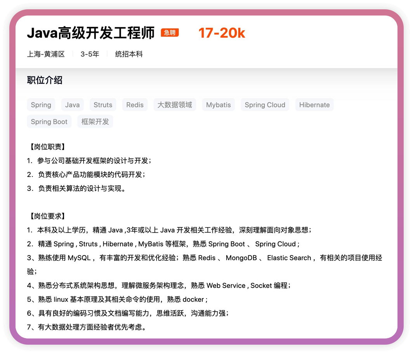Select the Redis skill tag
The image size is (413, 354).
click(x=135, y=105)
